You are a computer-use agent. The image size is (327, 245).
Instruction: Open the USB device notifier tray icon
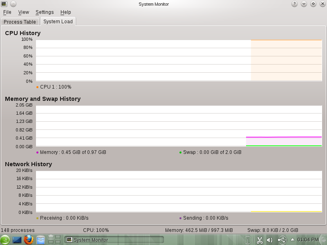pos(282,240)
